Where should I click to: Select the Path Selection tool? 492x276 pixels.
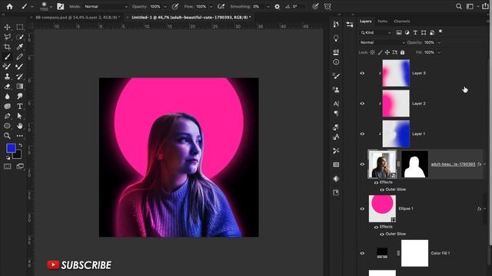click(x=20, y=116)
